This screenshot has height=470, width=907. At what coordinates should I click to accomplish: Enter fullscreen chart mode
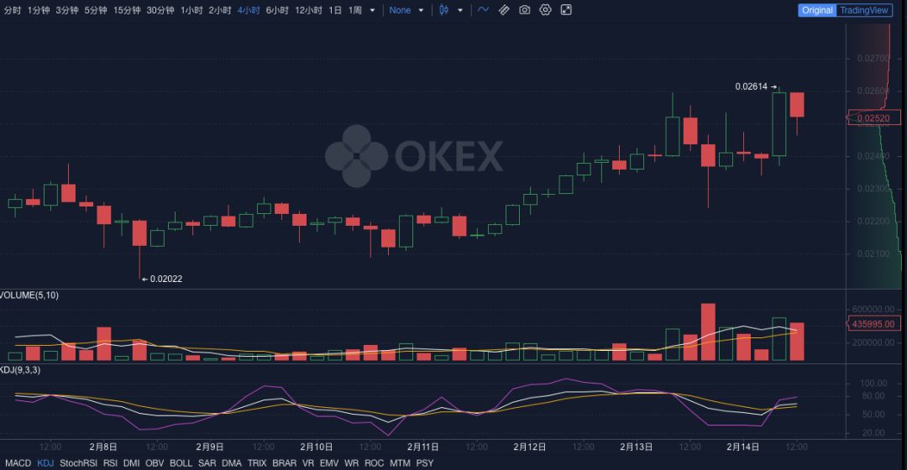click(566, 10)
